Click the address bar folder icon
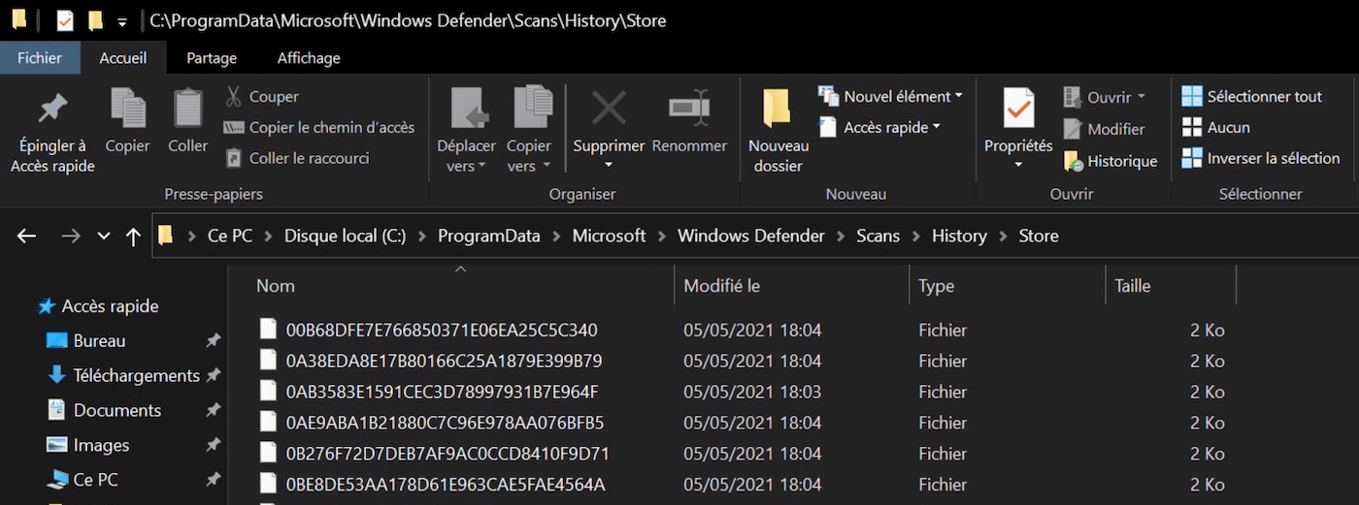Screen dimensions: 1359x505 click(x=166, y=235)
